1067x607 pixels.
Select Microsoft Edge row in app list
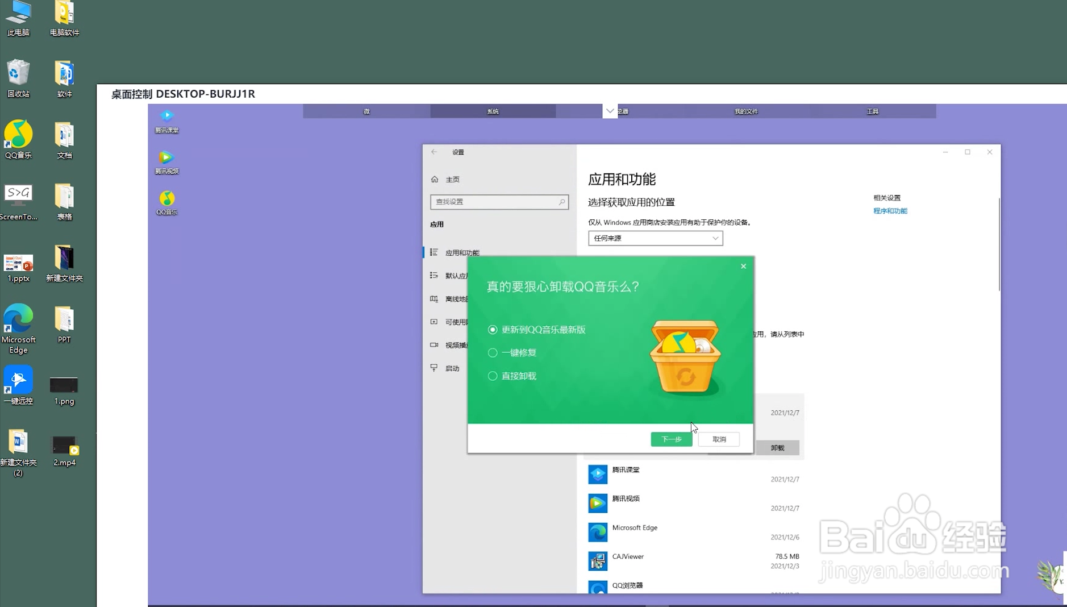[694, 532]
